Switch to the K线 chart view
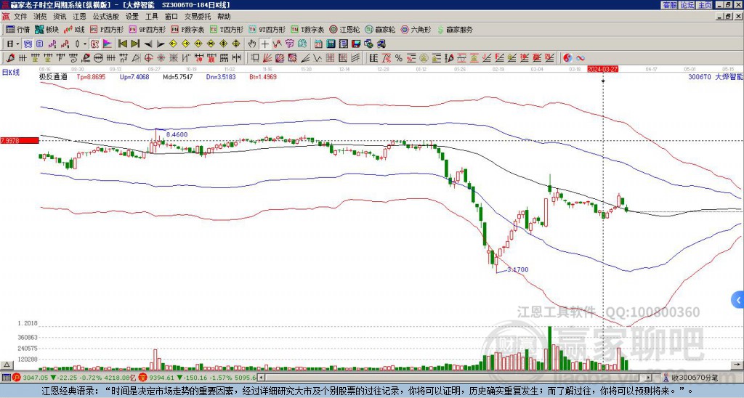The height and width of the screenshot is (398, 744). 74,29
